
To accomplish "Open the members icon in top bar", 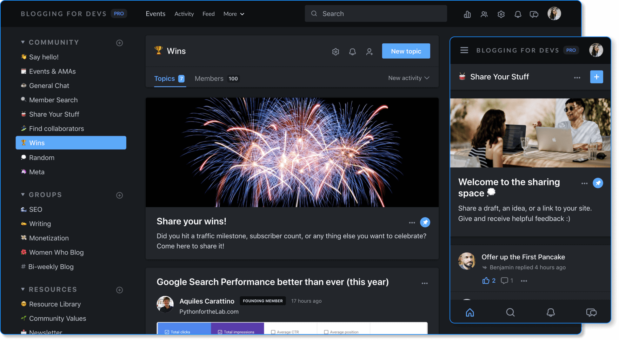I will [484, 14].
